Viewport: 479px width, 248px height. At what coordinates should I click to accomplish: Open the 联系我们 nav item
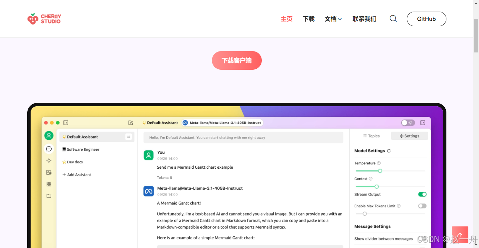[365, 19]
